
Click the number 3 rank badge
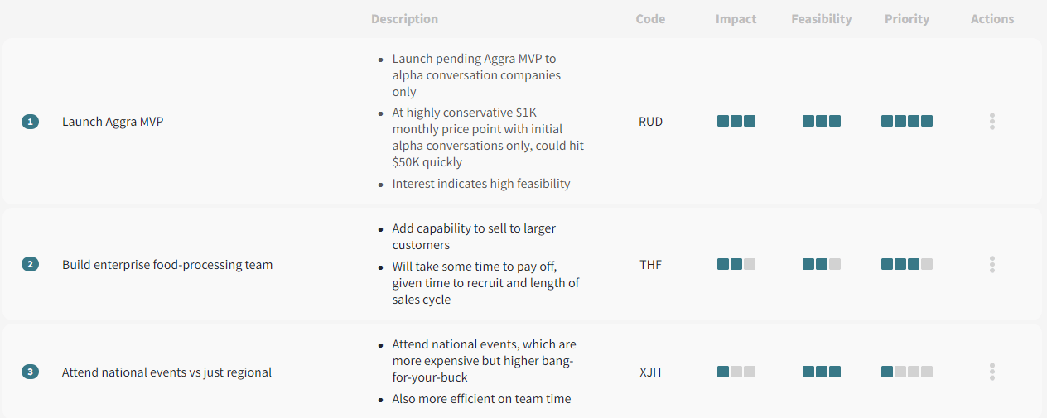click(x=31, y=372)
